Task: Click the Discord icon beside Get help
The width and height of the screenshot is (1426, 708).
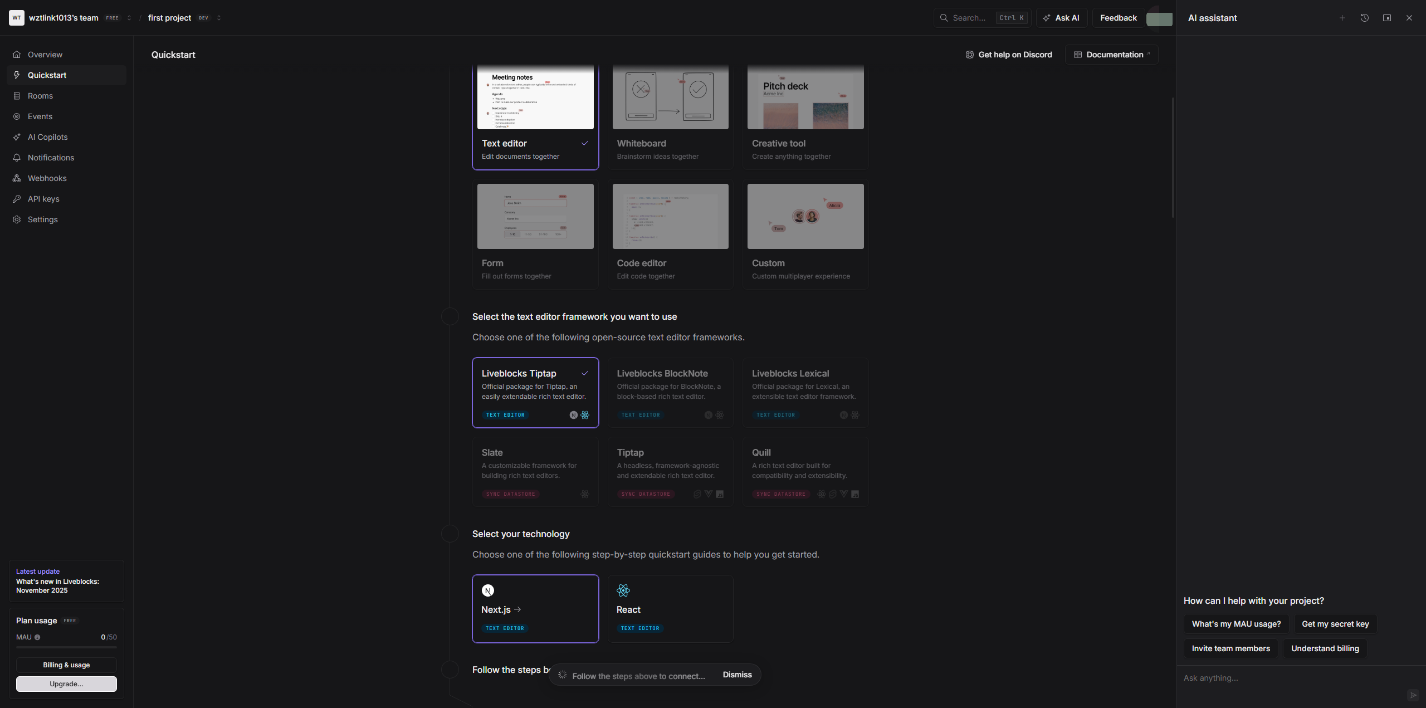Action: [x=970, y=55]
